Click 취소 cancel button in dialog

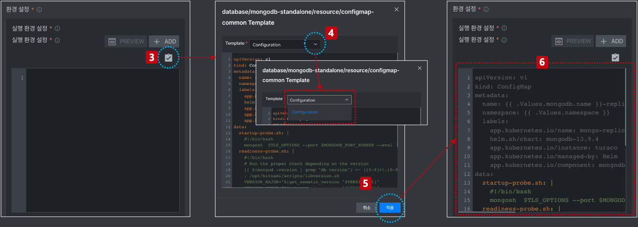click(x=366, y=208)
